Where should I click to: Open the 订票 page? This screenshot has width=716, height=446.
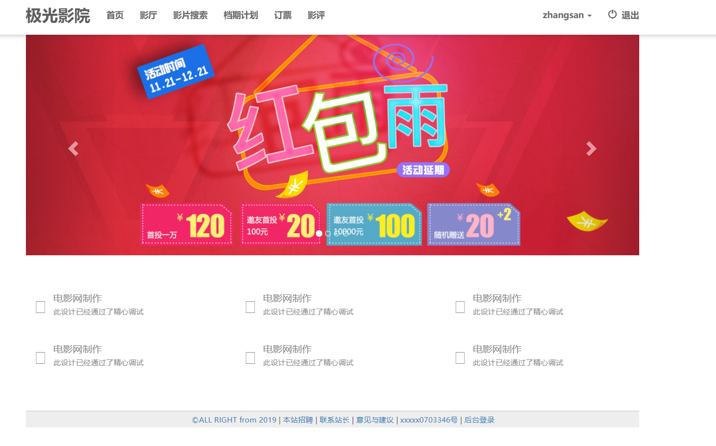pyautogui.click(x=283, y=15)
